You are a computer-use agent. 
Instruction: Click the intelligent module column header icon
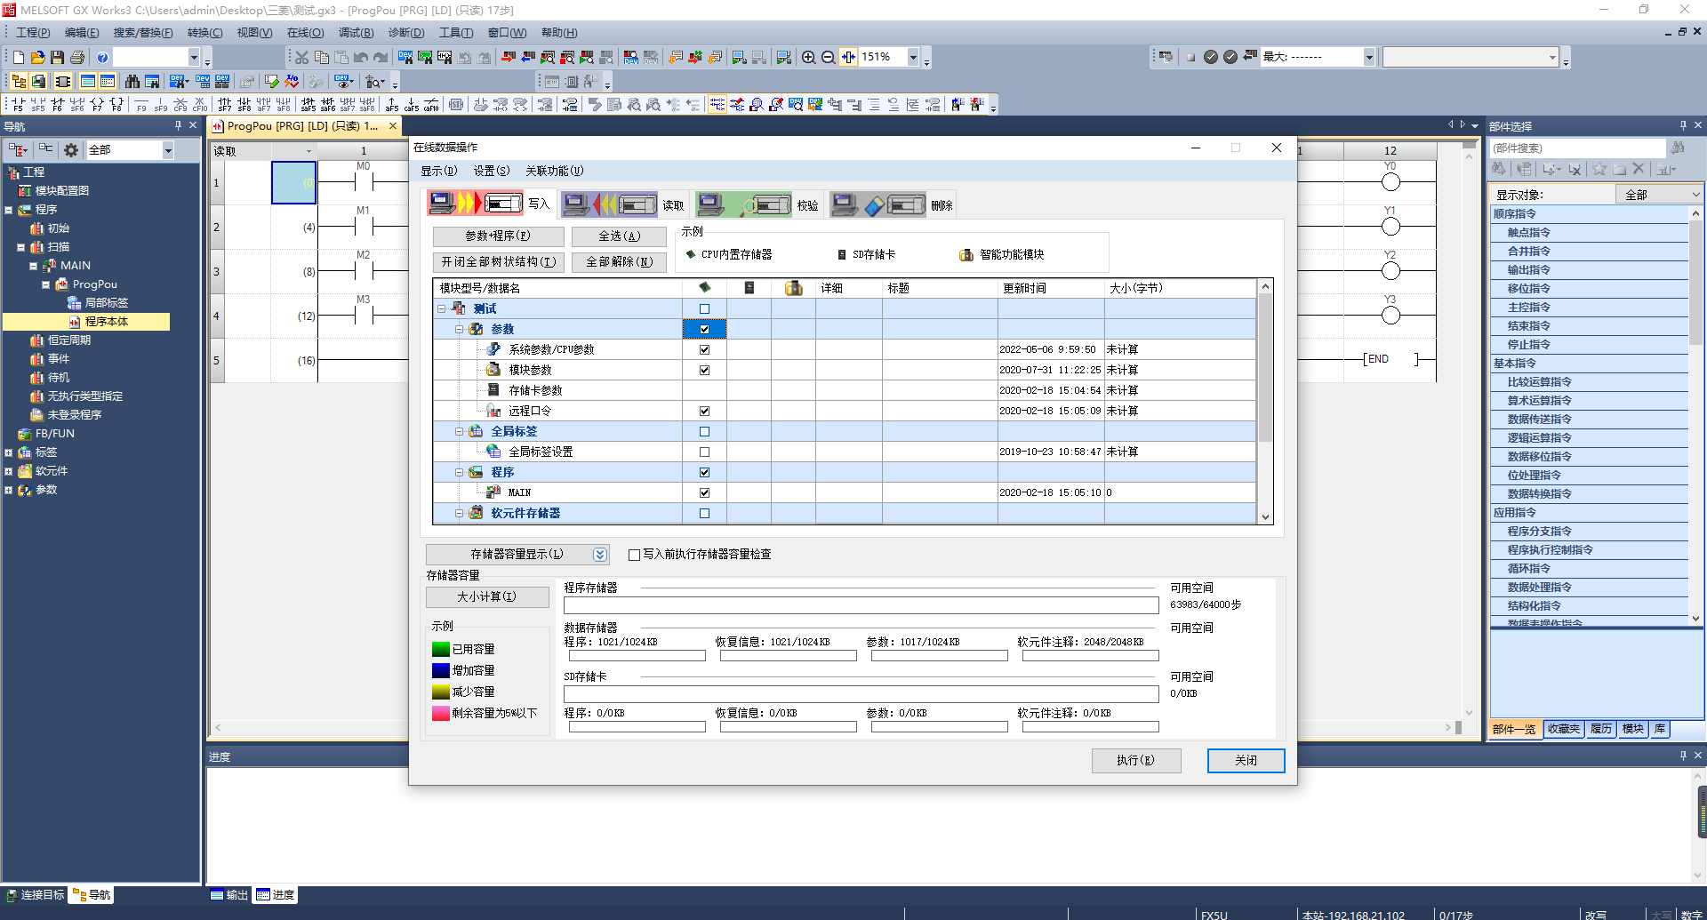click(794, 288)
